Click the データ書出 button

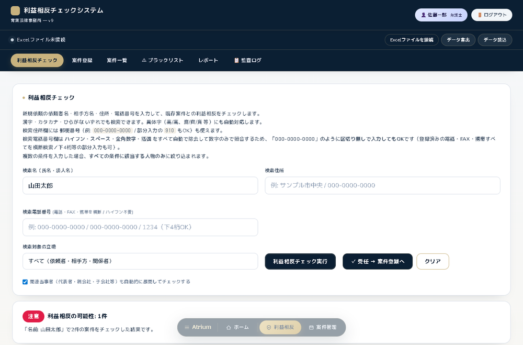tap(458, 40)
